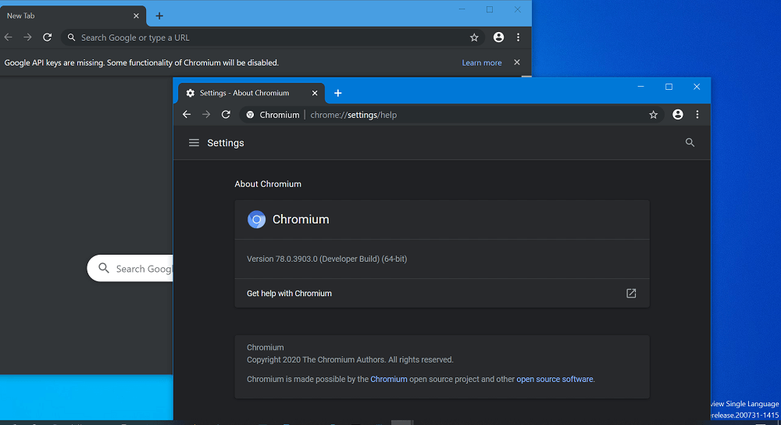Add a new tab in background window
781x425 pixels.
click(159, 16)
